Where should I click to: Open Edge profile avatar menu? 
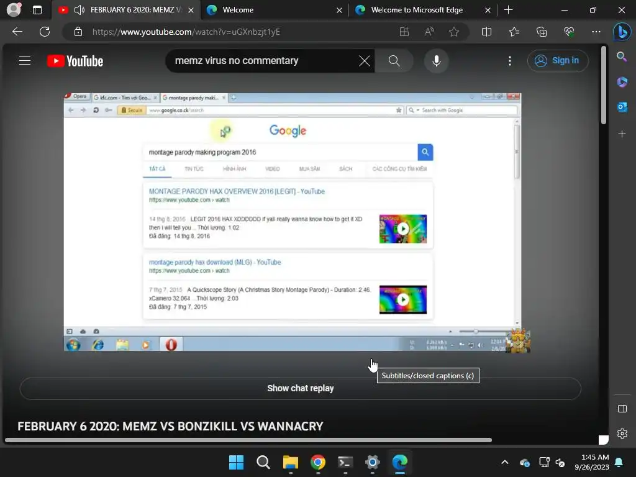tap(14, 10)
